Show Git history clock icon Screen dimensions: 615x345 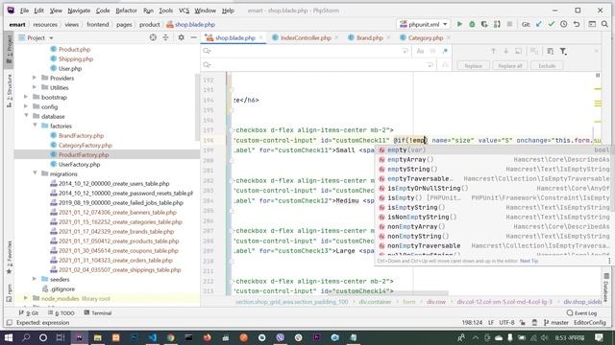point(564,24)
